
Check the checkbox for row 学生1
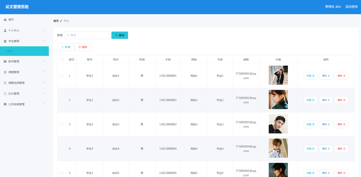pyautogui.click(x=62, y=76)
